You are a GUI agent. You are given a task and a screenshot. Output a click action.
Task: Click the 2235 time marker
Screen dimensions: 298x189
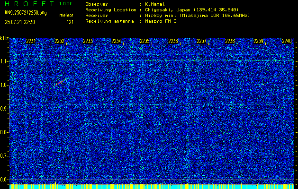(144, 41)
